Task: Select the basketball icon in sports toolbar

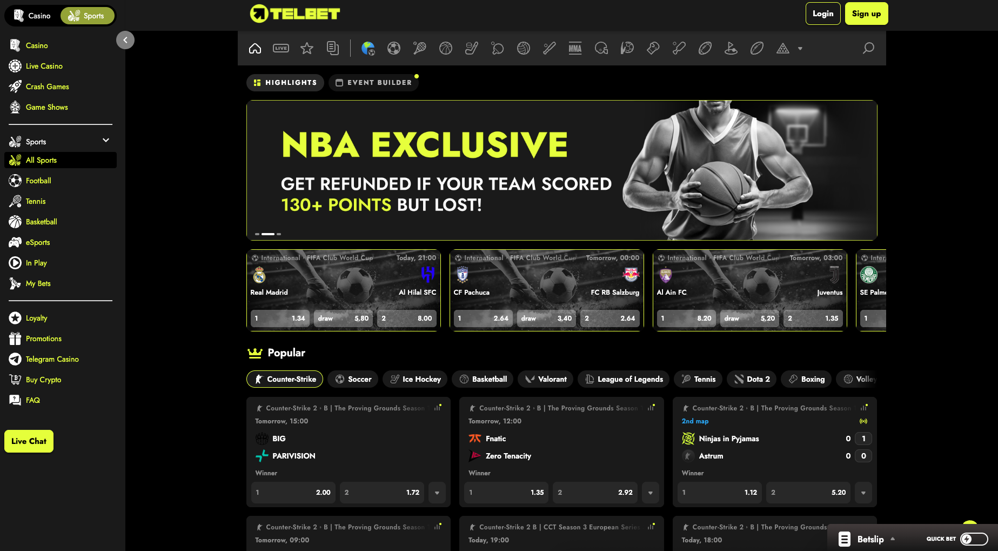Action: pos(446,49)
